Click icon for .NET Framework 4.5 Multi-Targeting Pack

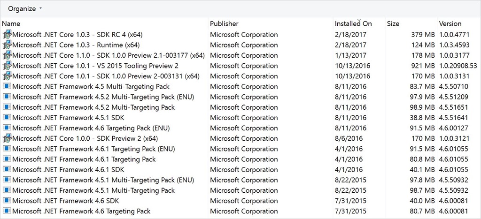(7, 86)
